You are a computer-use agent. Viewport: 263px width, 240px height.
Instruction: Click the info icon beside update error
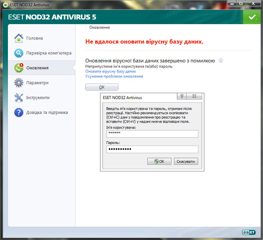click(x=221, y=61)
